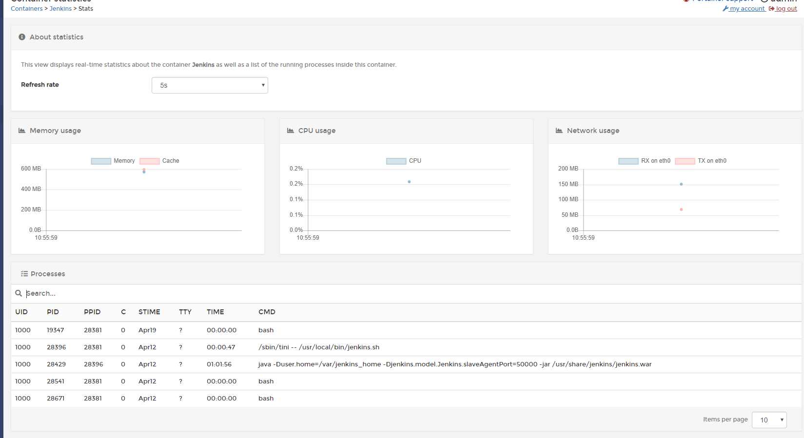Screen dimensions: 804x438
Task: Select PID 28671 cell
Action: (x=56, y=399)
